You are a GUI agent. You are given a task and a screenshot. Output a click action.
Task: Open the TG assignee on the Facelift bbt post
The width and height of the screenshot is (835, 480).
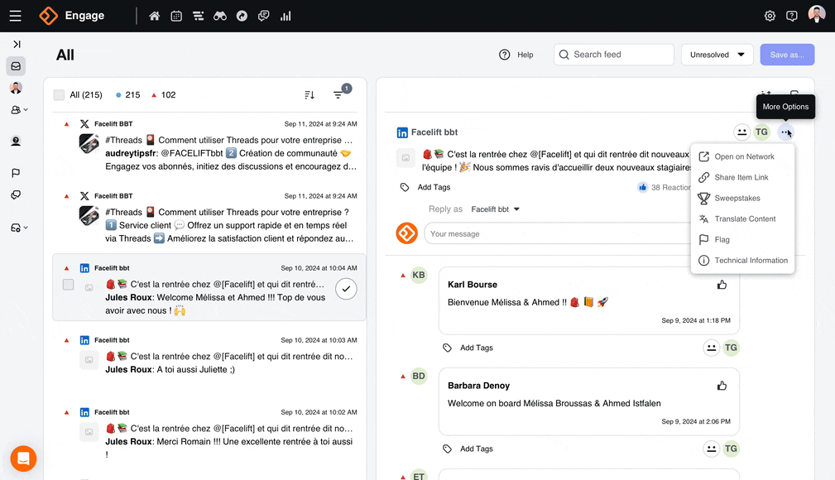click(x=762, y=132)
